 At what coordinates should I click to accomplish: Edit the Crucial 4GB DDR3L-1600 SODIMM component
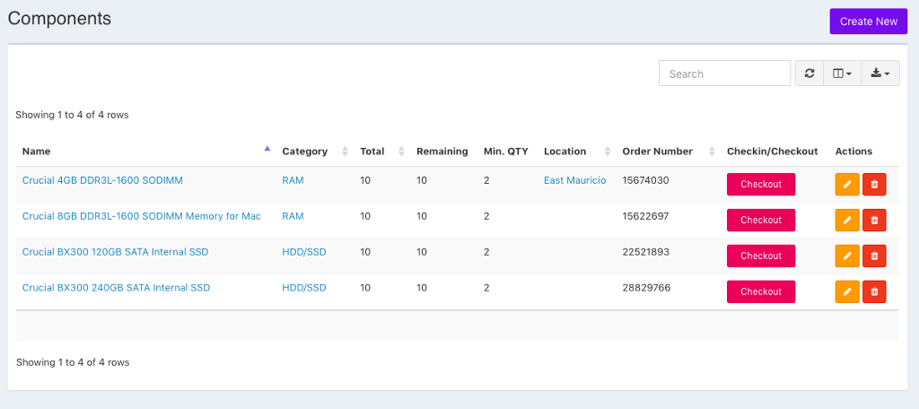click(846, 184)
